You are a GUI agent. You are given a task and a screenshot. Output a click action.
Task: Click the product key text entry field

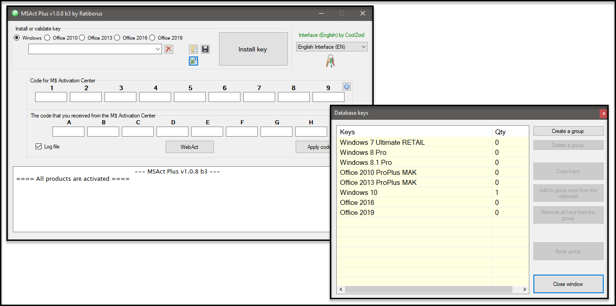pos(91,49)
